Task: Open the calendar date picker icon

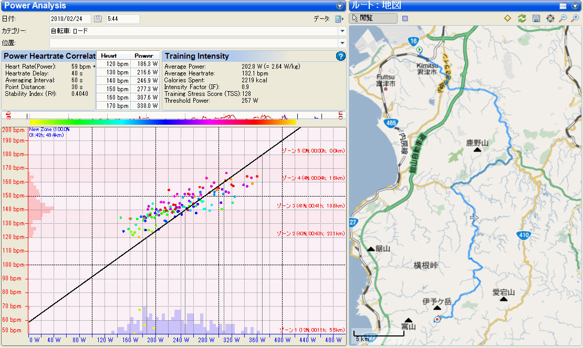Action: click(x=98, y=19)
